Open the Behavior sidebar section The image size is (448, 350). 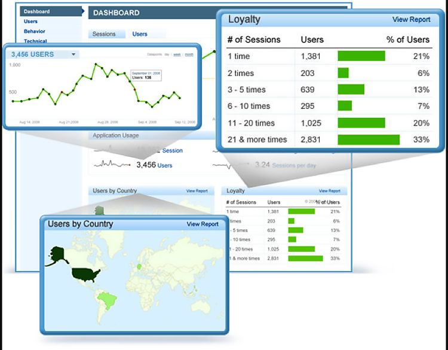click(35, 31)
